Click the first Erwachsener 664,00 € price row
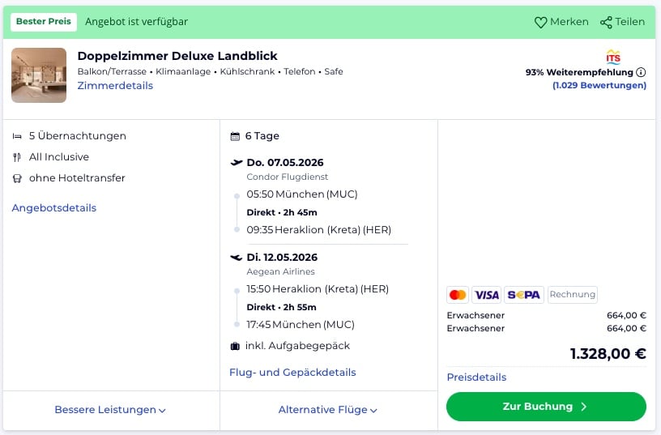This screenshot has width=661, height=435. (x=546, y=315)
